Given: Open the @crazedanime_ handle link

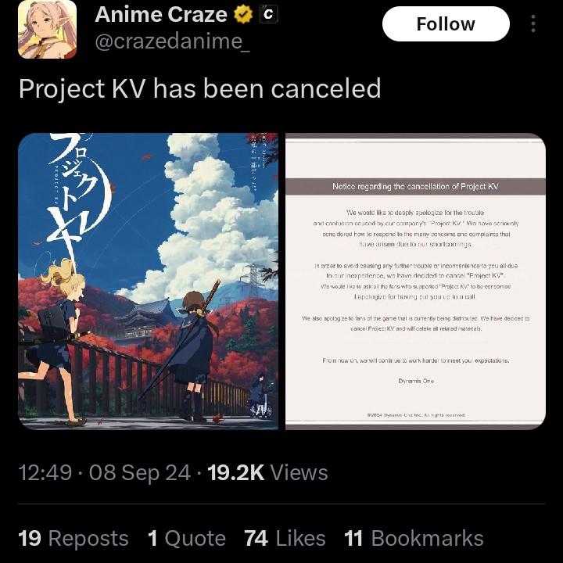Looking at the screenshot, I should coord(172,41).
